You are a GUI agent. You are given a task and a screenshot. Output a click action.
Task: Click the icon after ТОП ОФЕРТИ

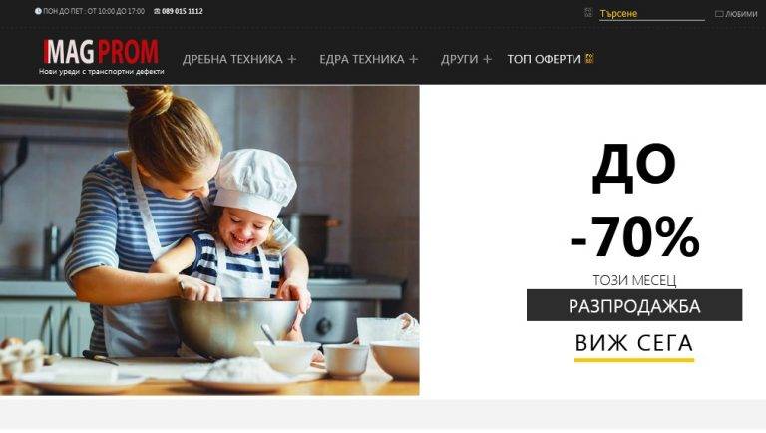tap(589, 59)
